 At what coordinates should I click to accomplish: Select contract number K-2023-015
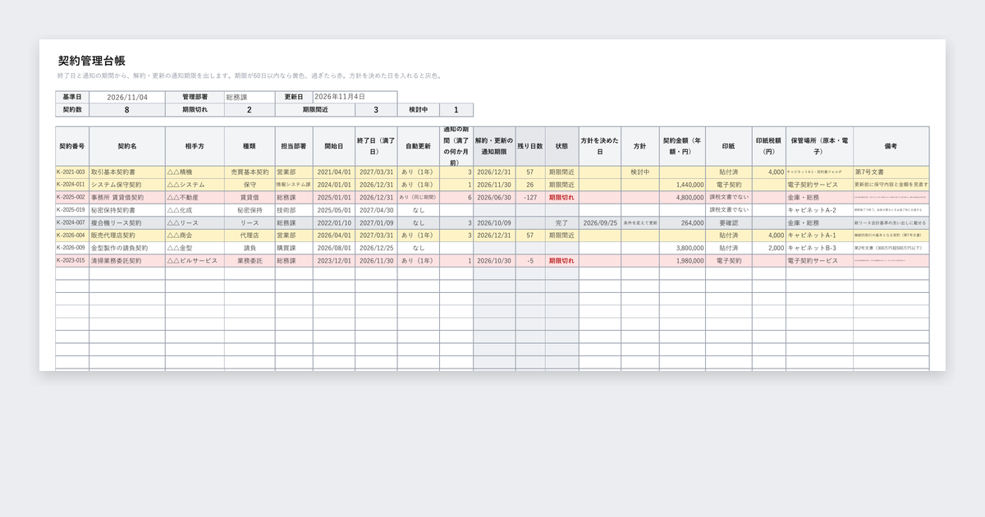[x=71, y=261]
